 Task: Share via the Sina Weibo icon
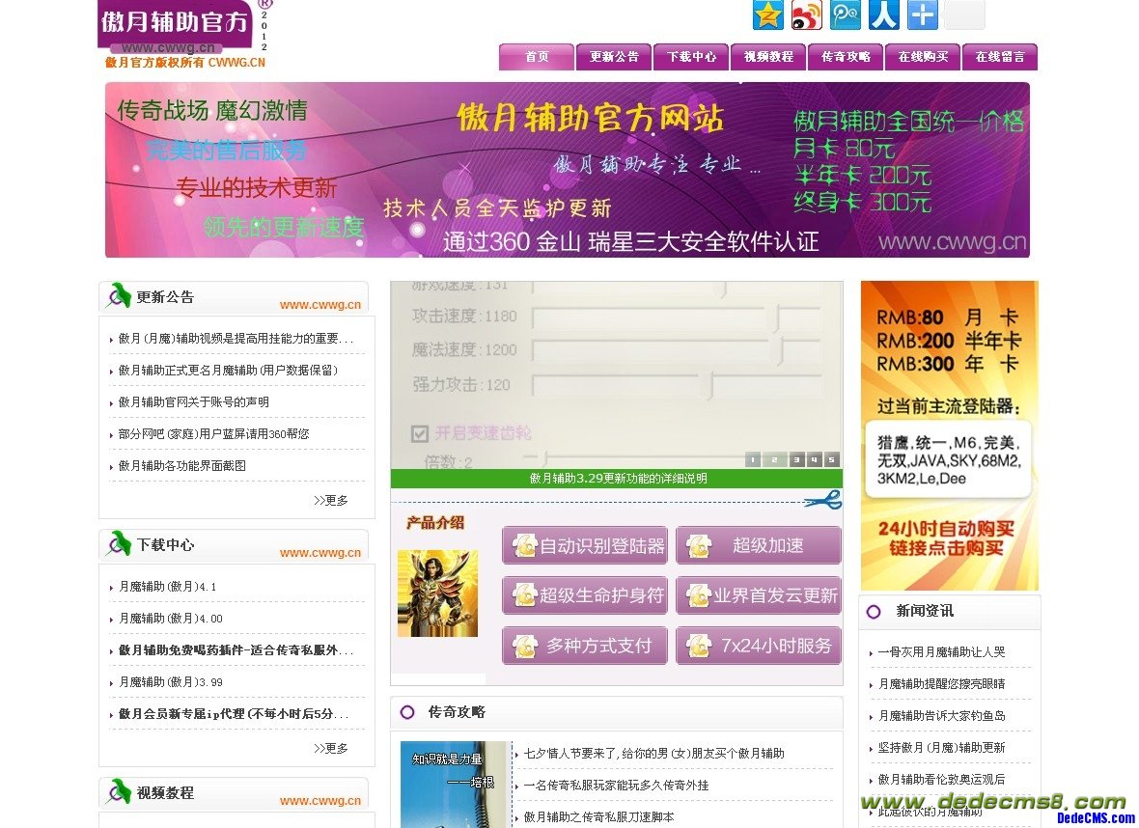coord(806,15)
